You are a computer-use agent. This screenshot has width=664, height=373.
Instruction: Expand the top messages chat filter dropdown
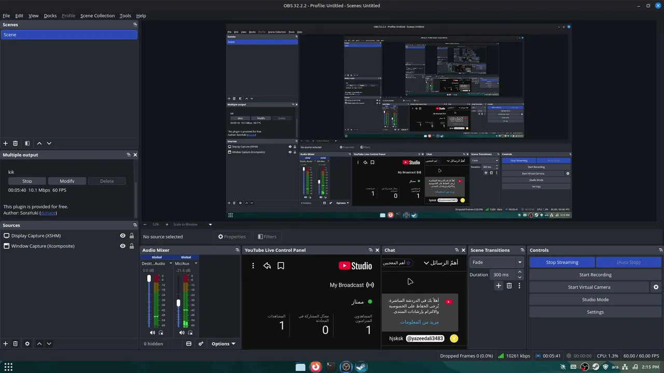440,263
